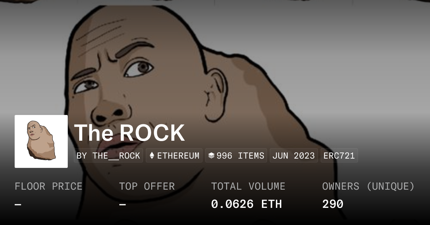
Task: Select The ROCK collection title
Action: (x=129, y=132)
